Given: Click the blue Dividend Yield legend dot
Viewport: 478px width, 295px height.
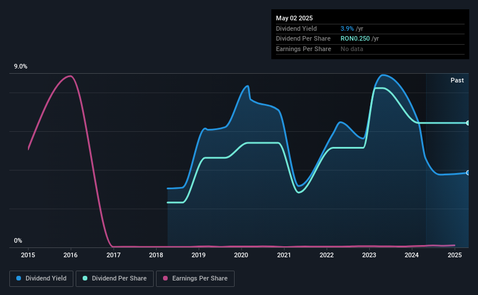Looking at the screenshot, I should click(19, 278).
